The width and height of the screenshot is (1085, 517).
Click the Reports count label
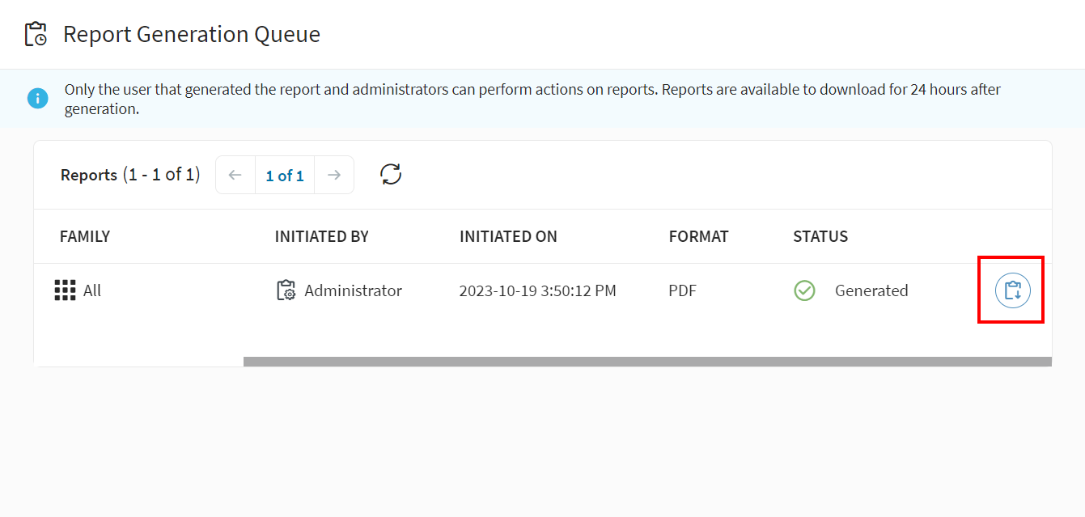tap(129, 175)
